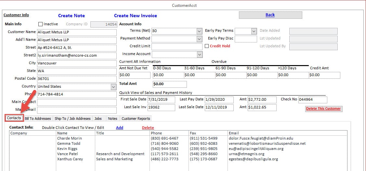
Task: Select contact row Gemma Todd
Action: [178, 143]
